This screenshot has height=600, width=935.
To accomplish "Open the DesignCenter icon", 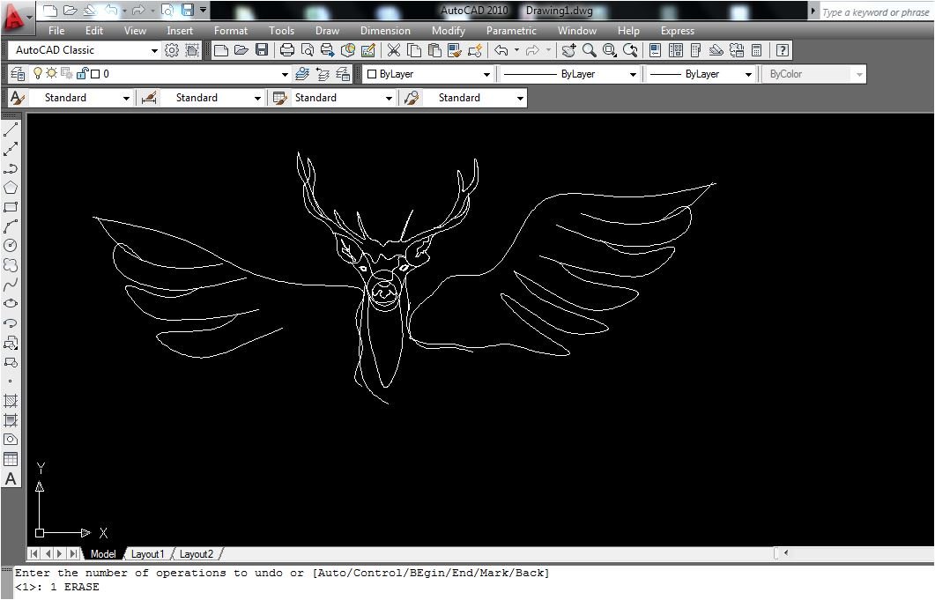I will (x=676, y=50).
